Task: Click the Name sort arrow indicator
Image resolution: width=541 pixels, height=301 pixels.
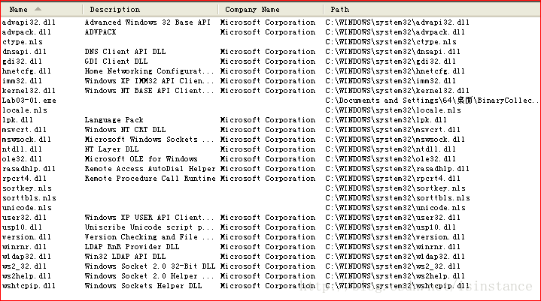Action: 38,9
